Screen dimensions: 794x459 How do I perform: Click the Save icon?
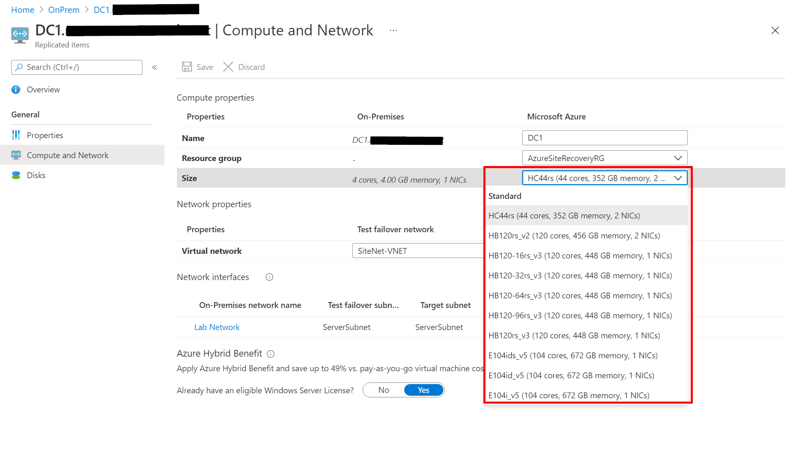point(187,67)
